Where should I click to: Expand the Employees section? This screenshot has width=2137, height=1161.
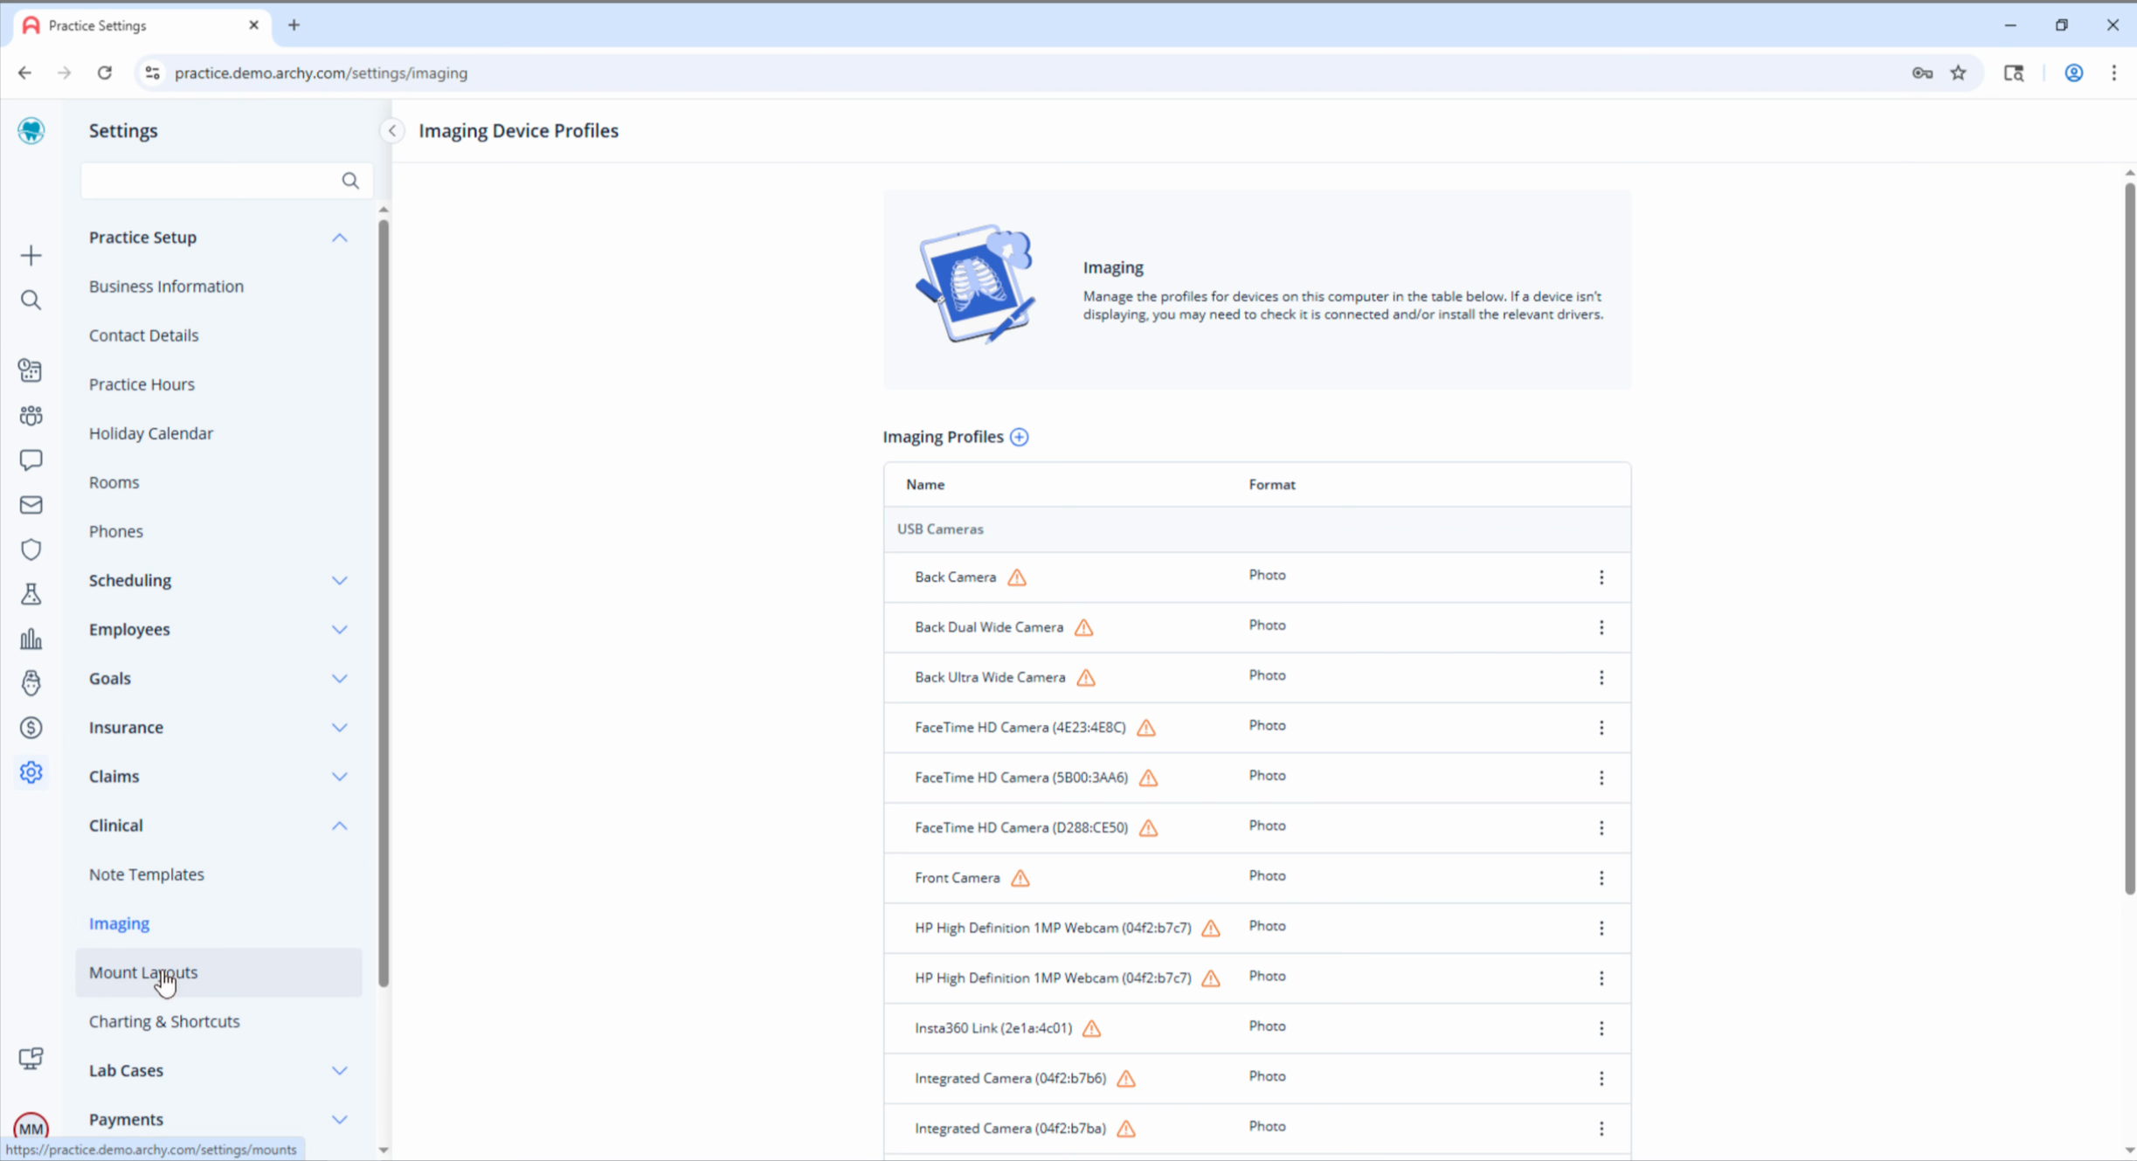pos(340,630)
